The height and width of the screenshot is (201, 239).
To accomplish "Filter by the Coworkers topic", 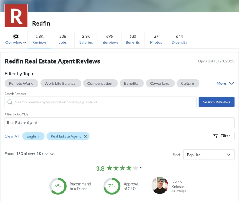I will click(x=160, y=83).
